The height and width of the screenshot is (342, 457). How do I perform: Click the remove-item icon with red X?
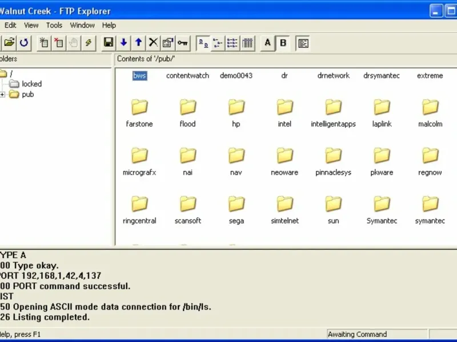tap(59, 43)
